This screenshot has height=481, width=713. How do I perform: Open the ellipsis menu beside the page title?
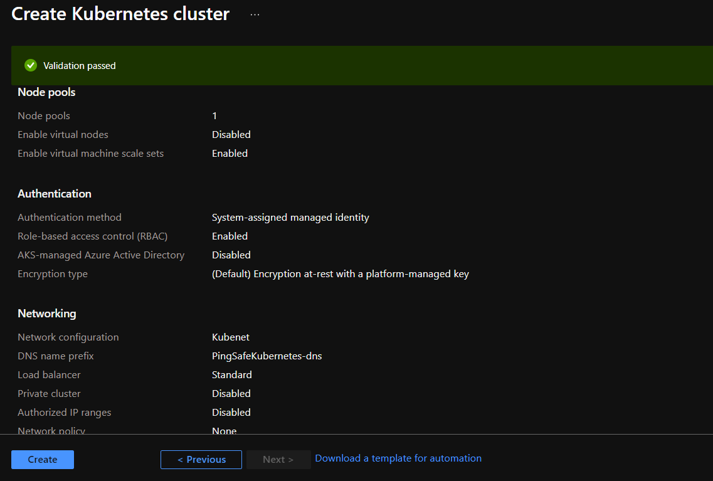(255, 14)
